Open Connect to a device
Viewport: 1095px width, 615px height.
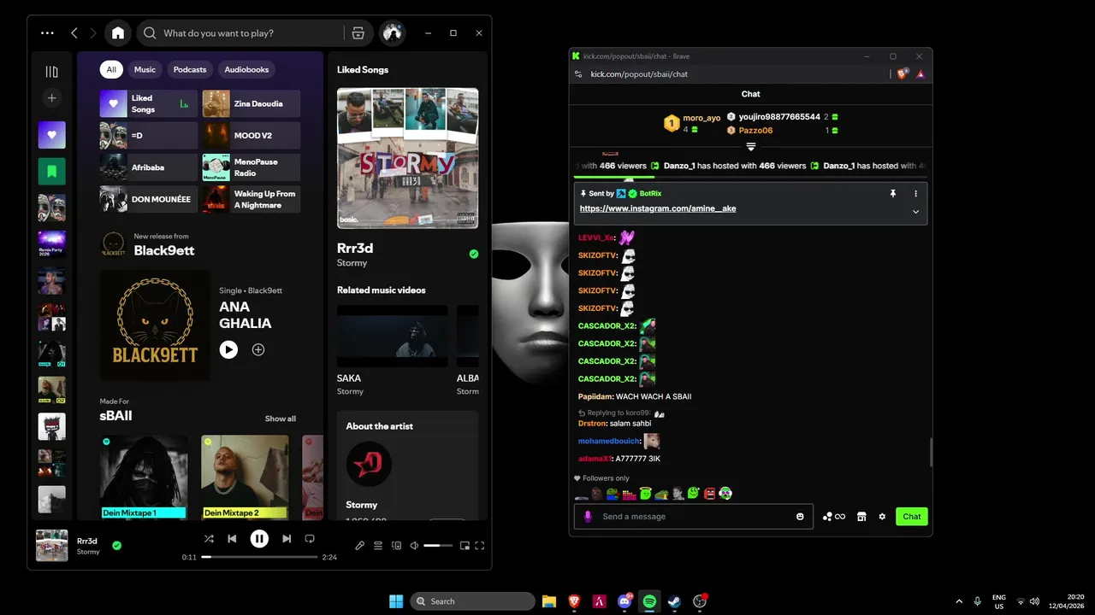tap(396, 545)
